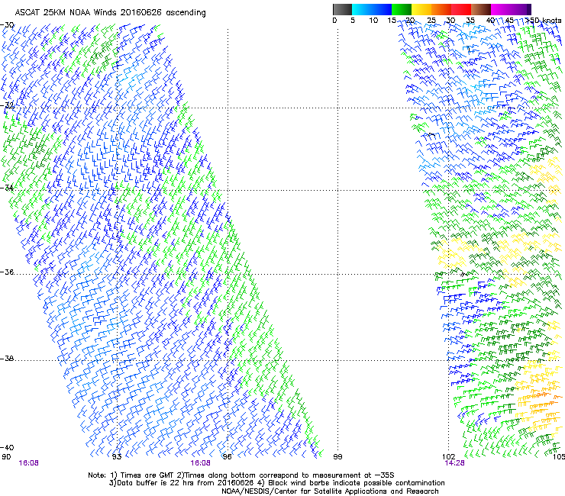Select the dark purple 45-50 knots swatch

click(521, 9)
